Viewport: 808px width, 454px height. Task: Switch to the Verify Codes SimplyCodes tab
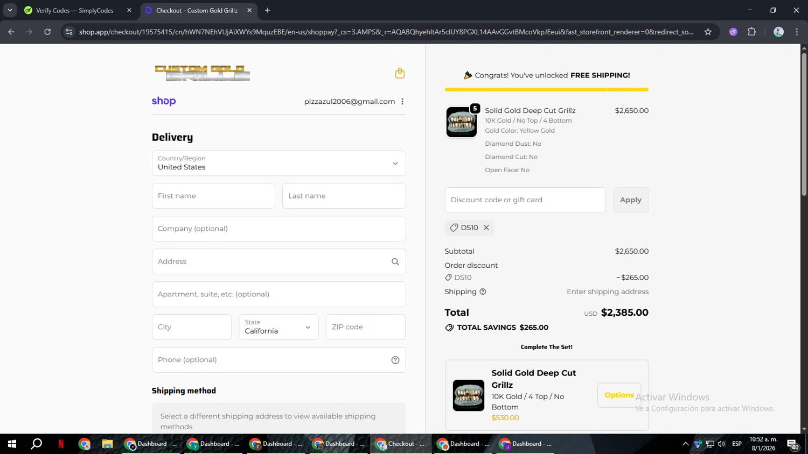click(x=77, y=10)
